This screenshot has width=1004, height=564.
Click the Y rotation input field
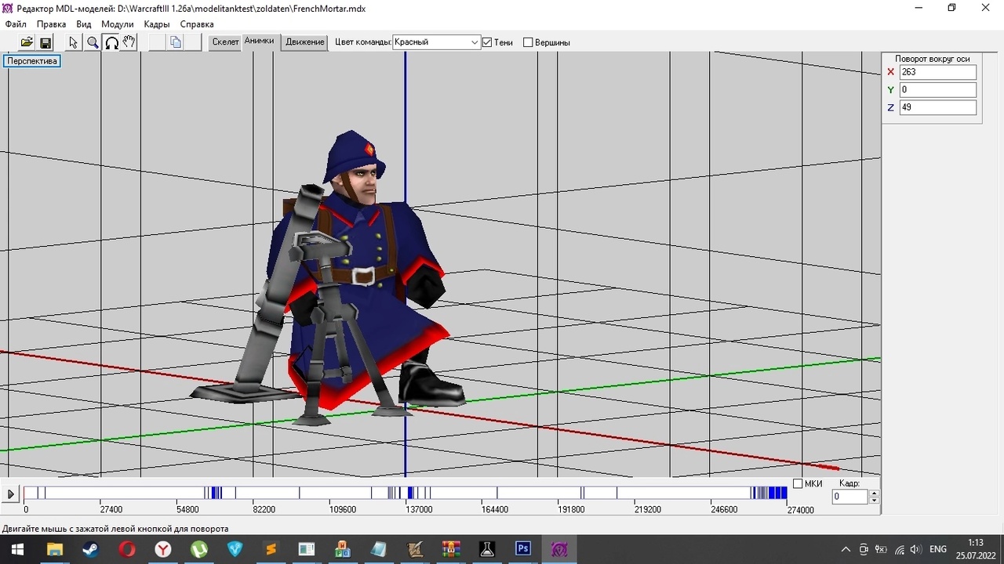938,90
